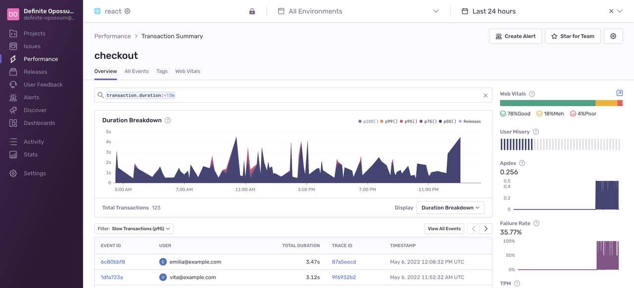Switch to the Web Vitals tab
This screenshot has height=288, width=634.
[188, 71]
